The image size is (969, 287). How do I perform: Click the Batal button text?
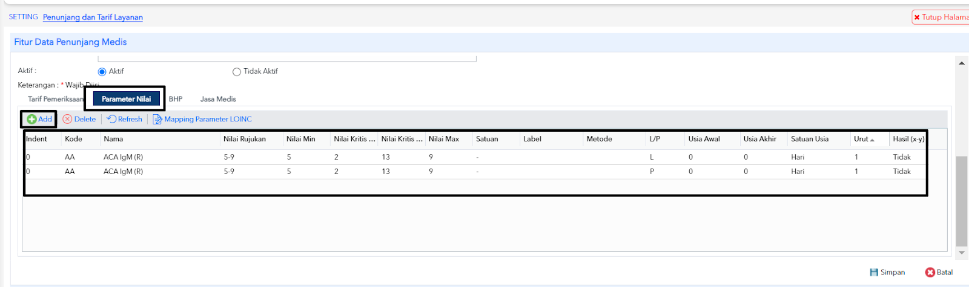945,272
